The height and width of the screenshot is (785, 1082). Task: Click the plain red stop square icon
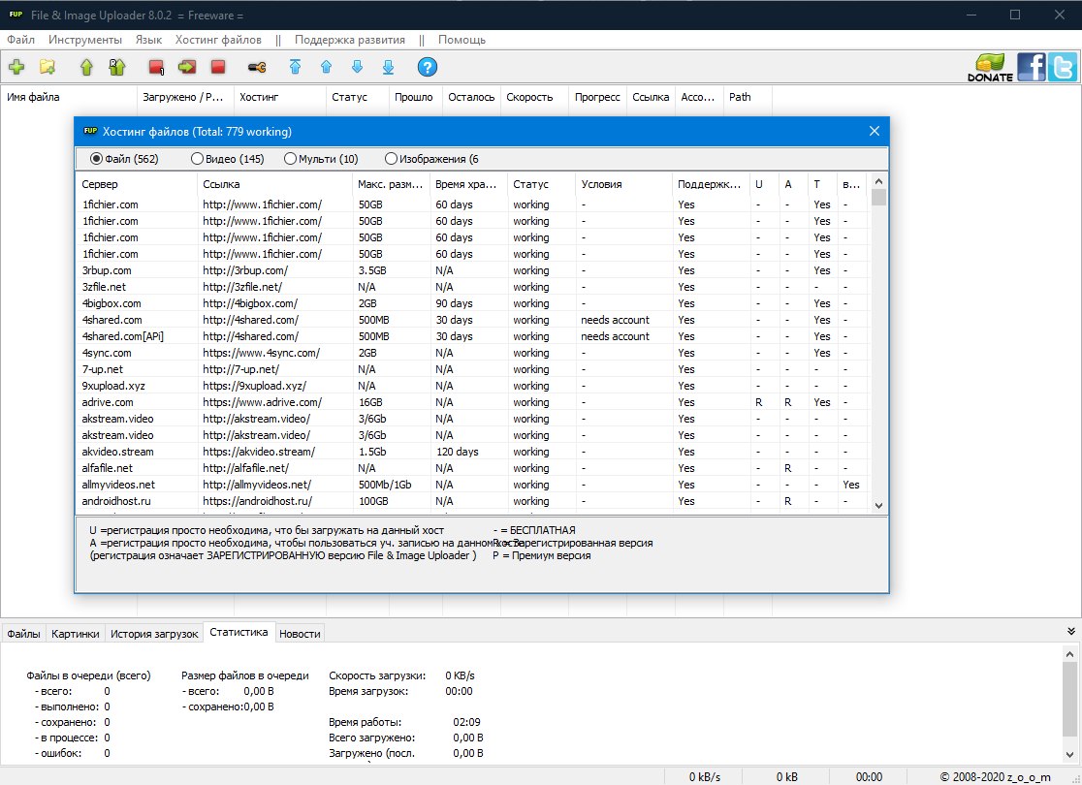pos(218,67)
